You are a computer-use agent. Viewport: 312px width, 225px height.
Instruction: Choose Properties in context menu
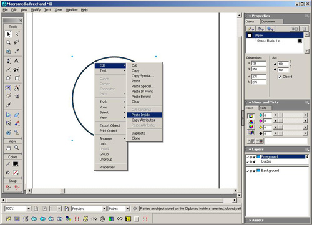pyautogui.click(x=110, y=167)
